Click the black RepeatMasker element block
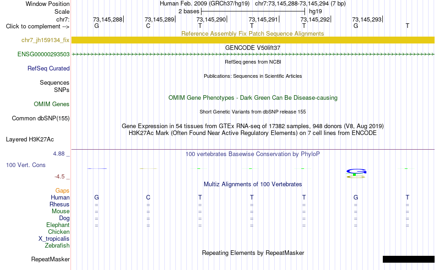This screenshot has height=270, width=435. click(408, 259)
